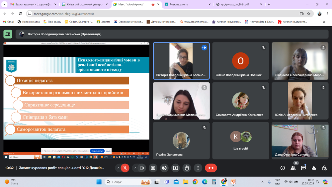Viewport: 332px width, 187px height.
Task: Open host controls lock icon
Action: click(x=324, y=168)
